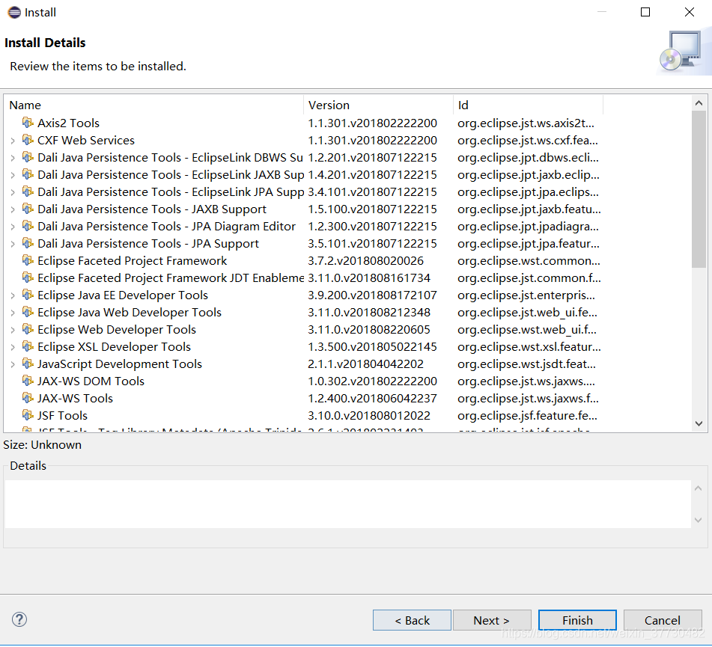The image size is (712, 647).
Task: Click the icon next to EclipseLink DBWS Support row
Action: (28, 157)
